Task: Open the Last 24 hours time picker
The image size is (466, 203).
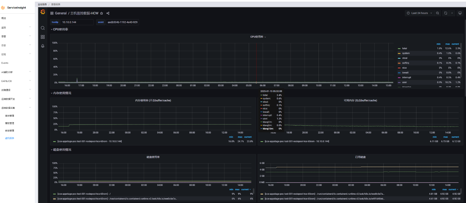Action: click(419, 13)
